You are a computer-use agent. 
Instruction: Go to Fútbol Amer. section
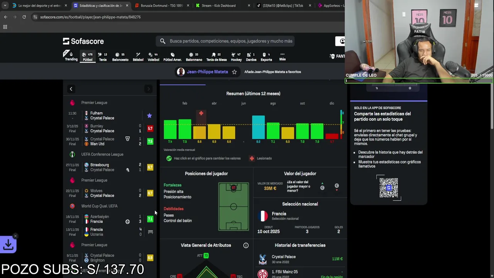click(172, 56)
